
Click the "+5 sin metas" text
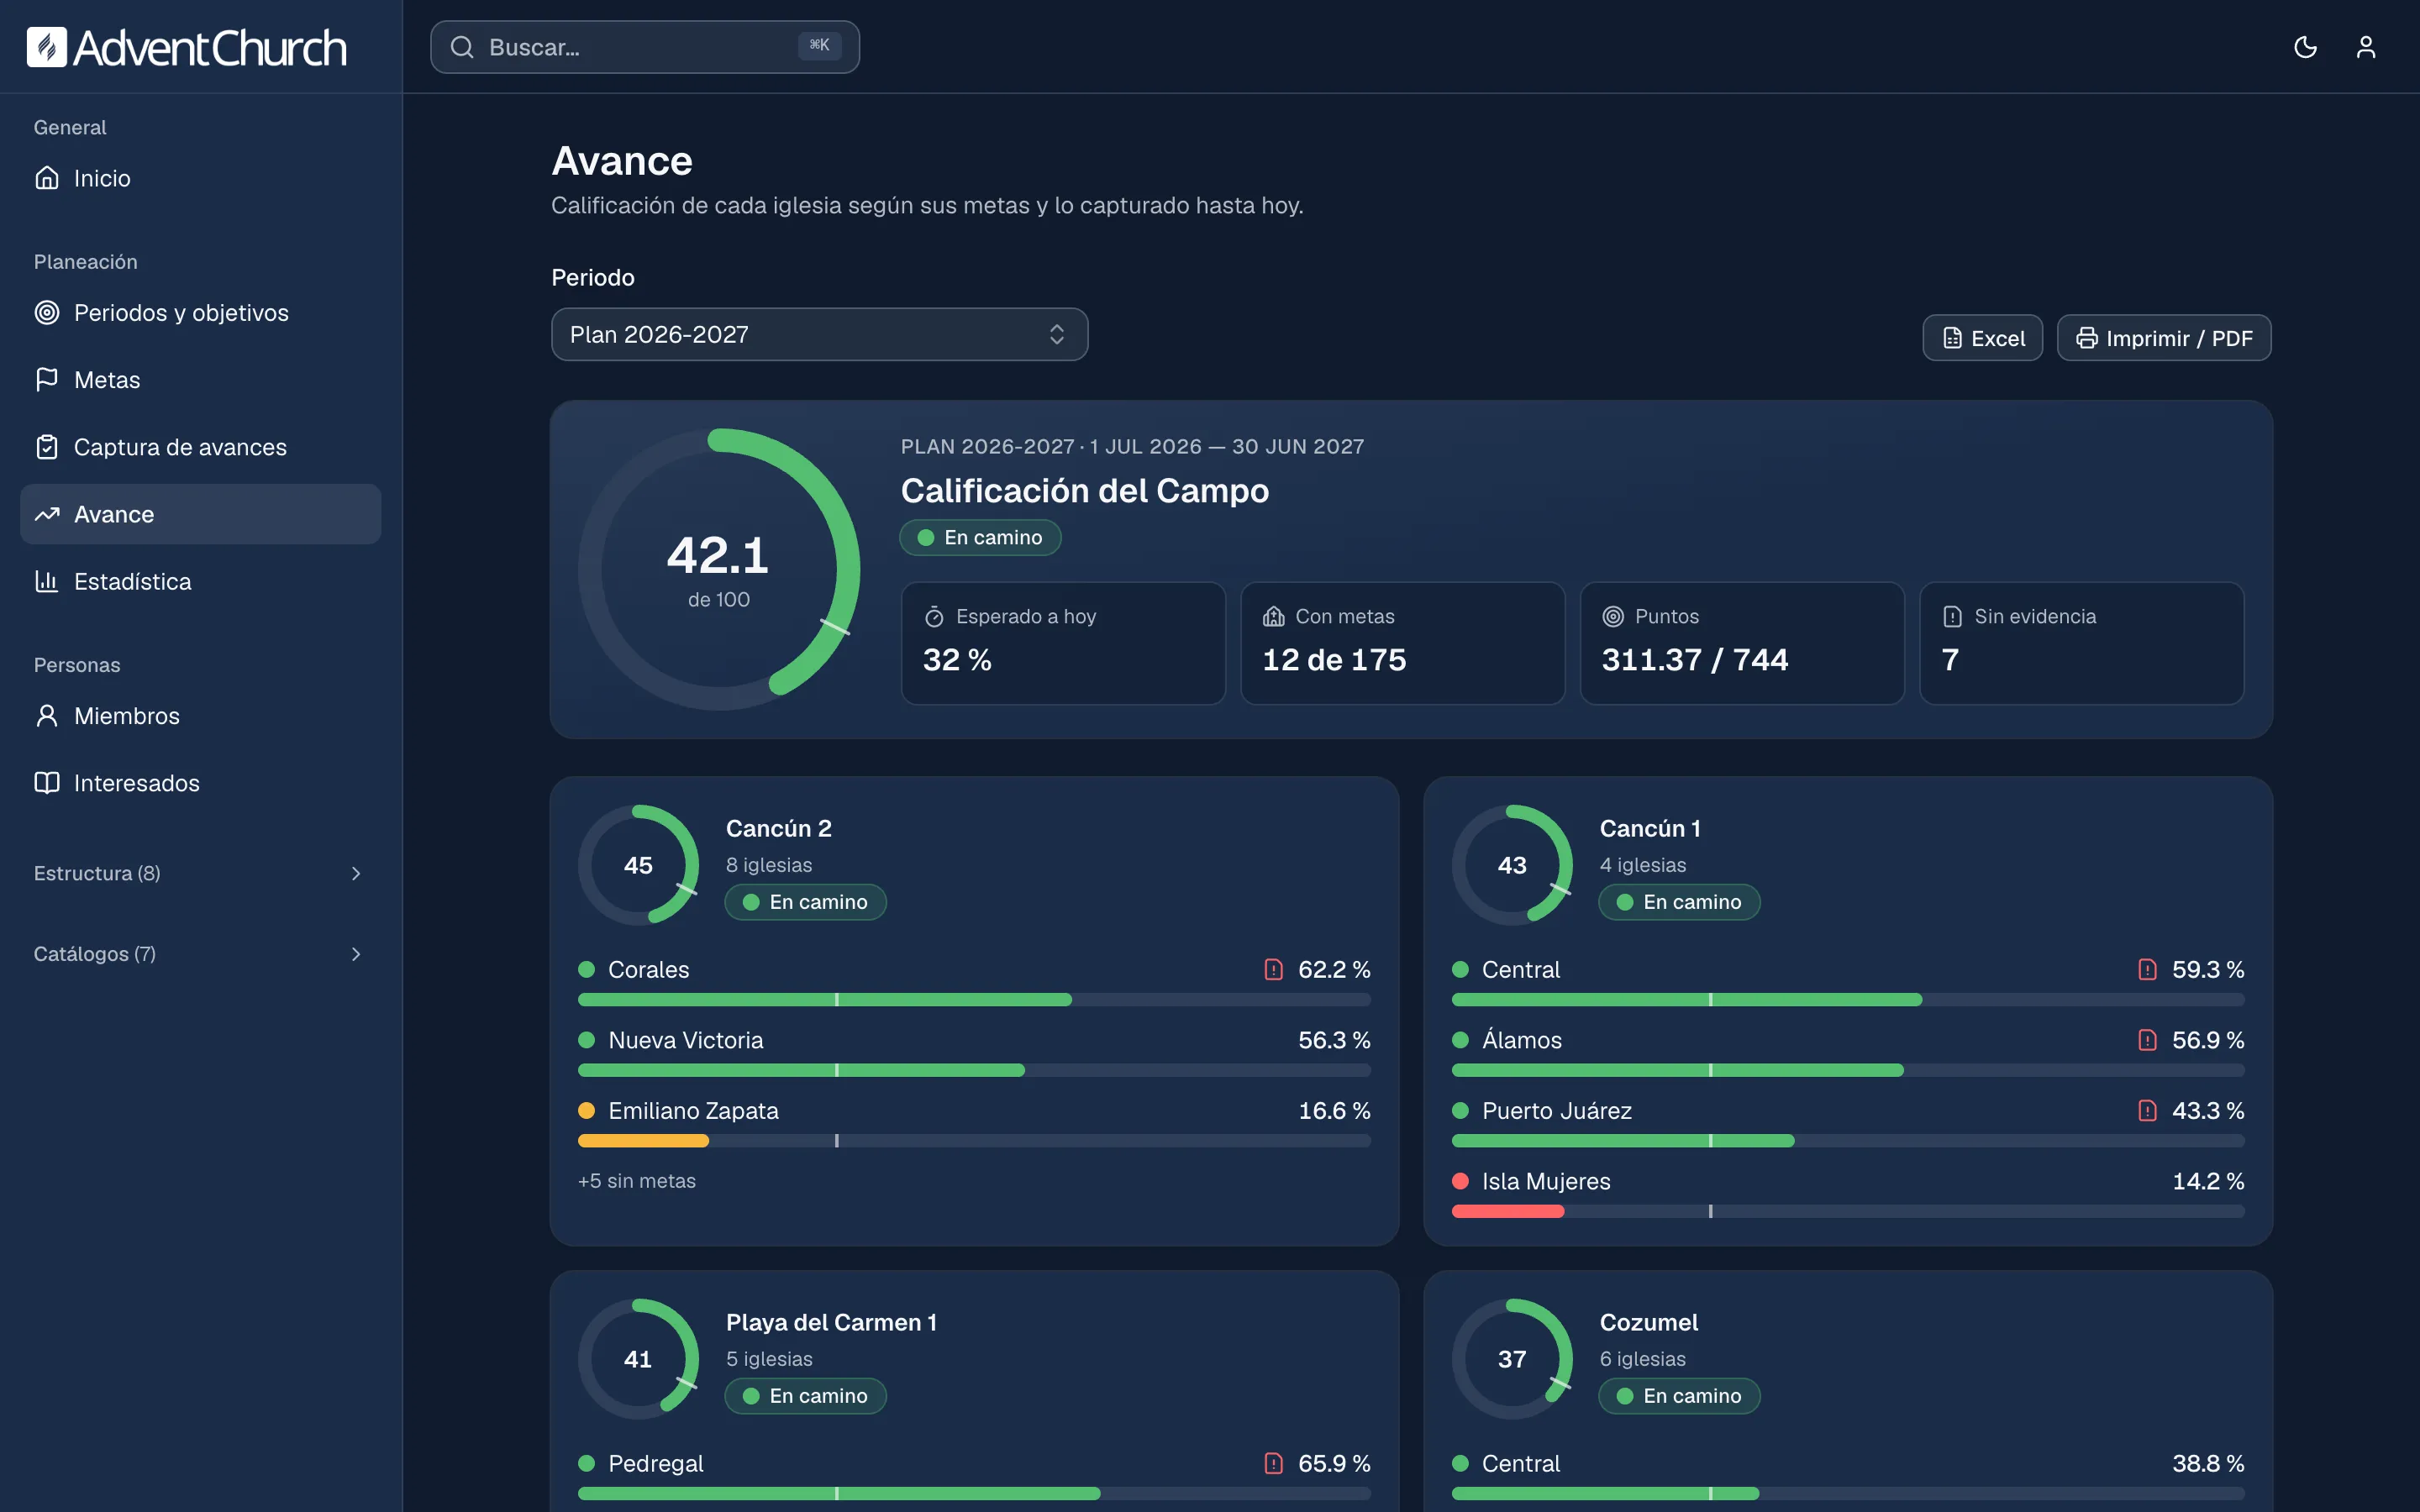[x=637, y=1181]
